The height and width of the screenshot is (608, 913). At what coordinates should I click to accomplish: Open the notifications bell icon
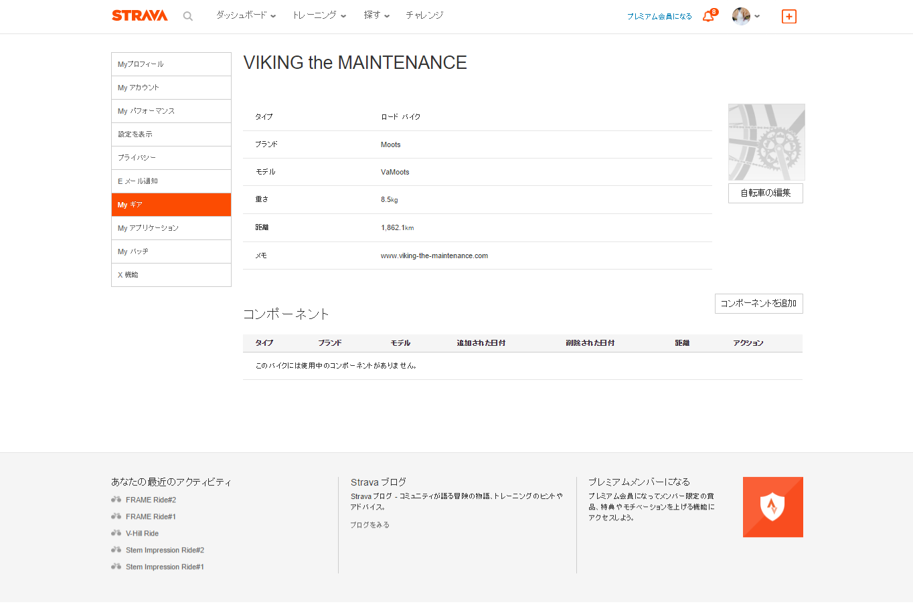coord(708,16)
